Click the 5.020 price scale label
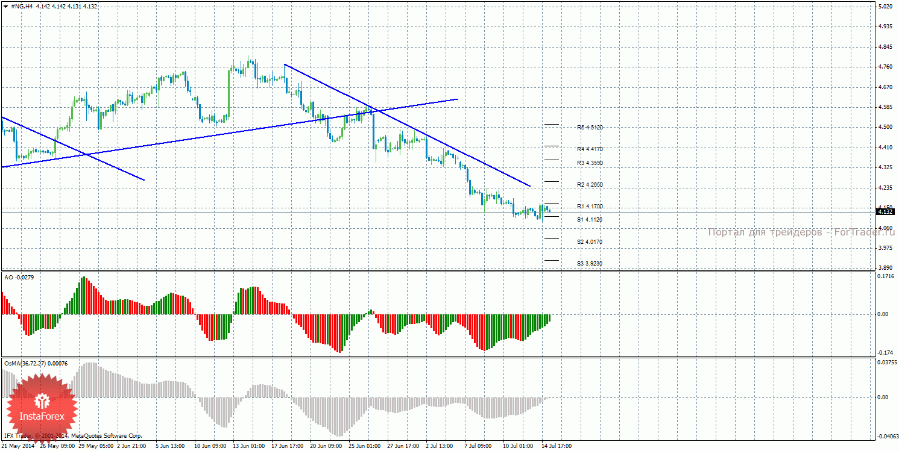This screenshot has width=899, height=451. click(x=885, y=7)
